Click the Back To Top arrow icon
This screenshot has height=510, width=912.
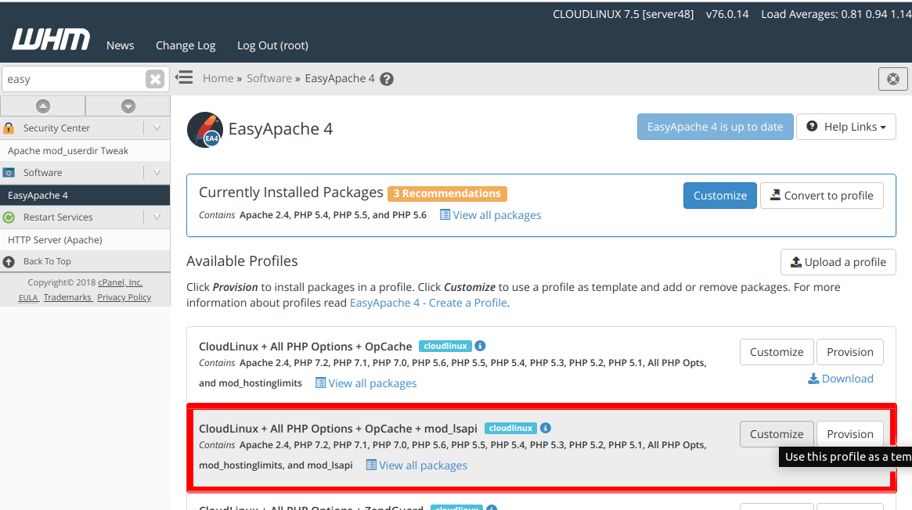pos(9,261)
